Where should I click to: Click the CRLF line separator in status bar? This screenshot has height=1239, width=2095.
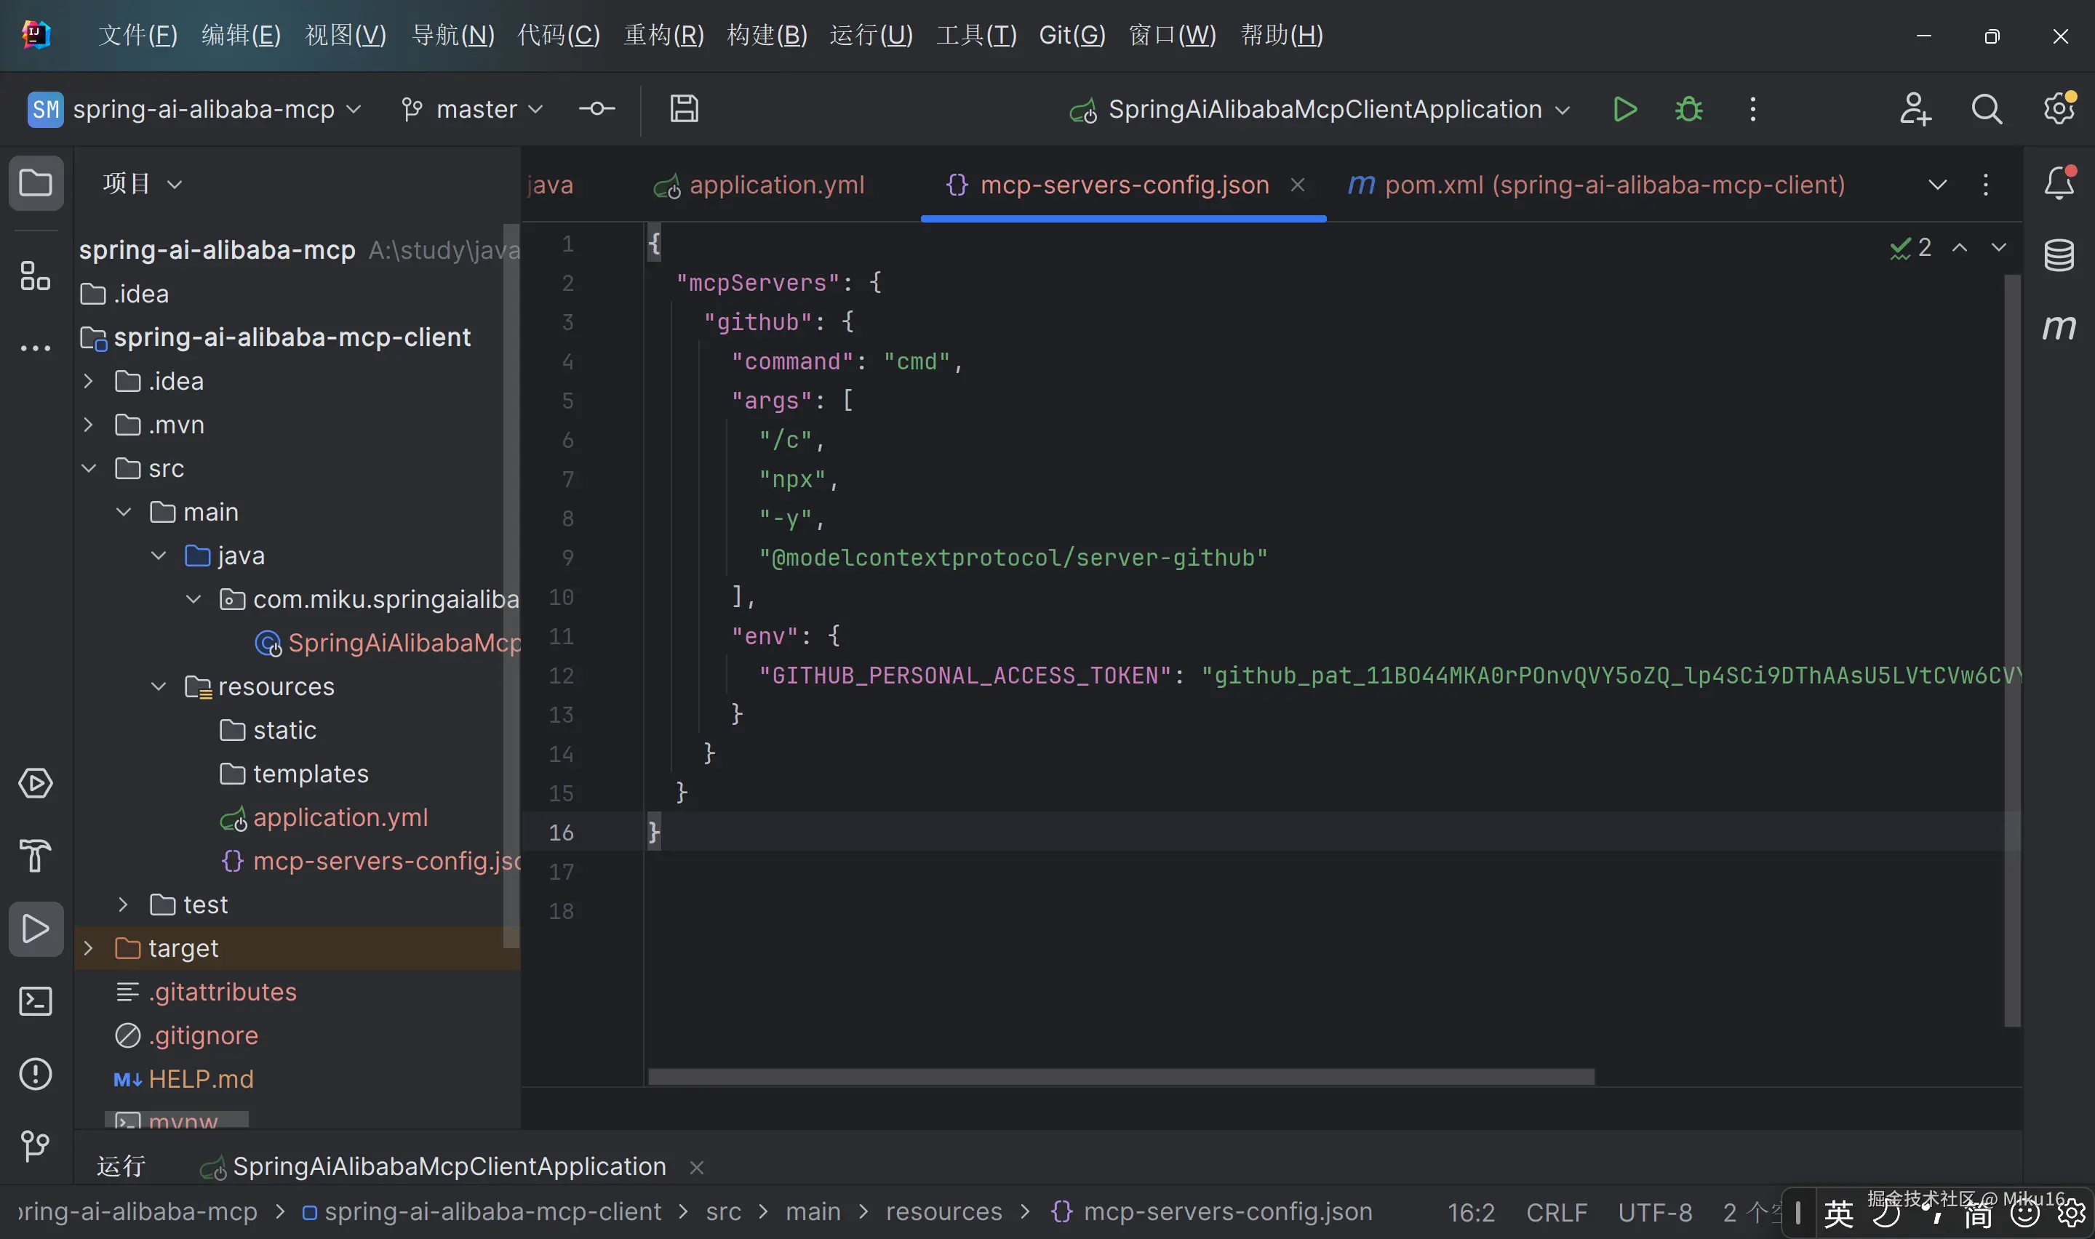click(x=1557, y=1211)
